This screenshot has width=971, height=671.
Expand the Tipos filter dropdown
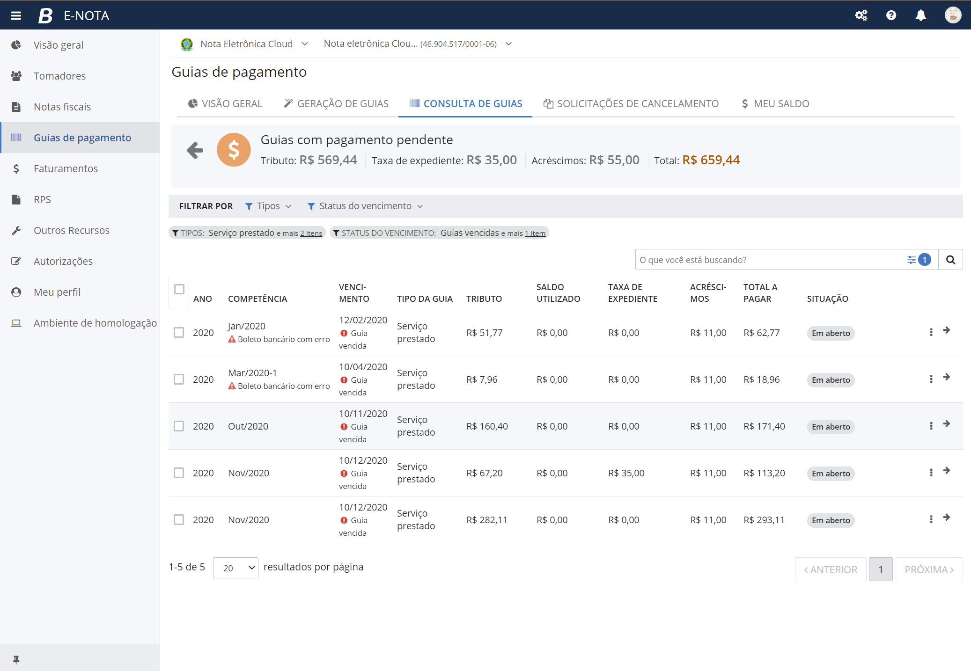(x=269, y=206)
